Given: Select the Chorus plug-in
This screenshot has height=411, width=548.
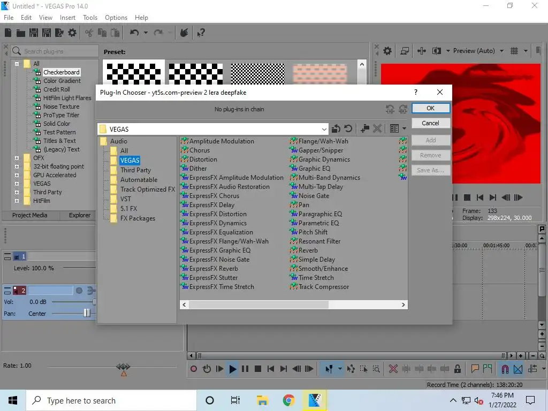Looking at the screenshot, I should click(x=200, y=150).
